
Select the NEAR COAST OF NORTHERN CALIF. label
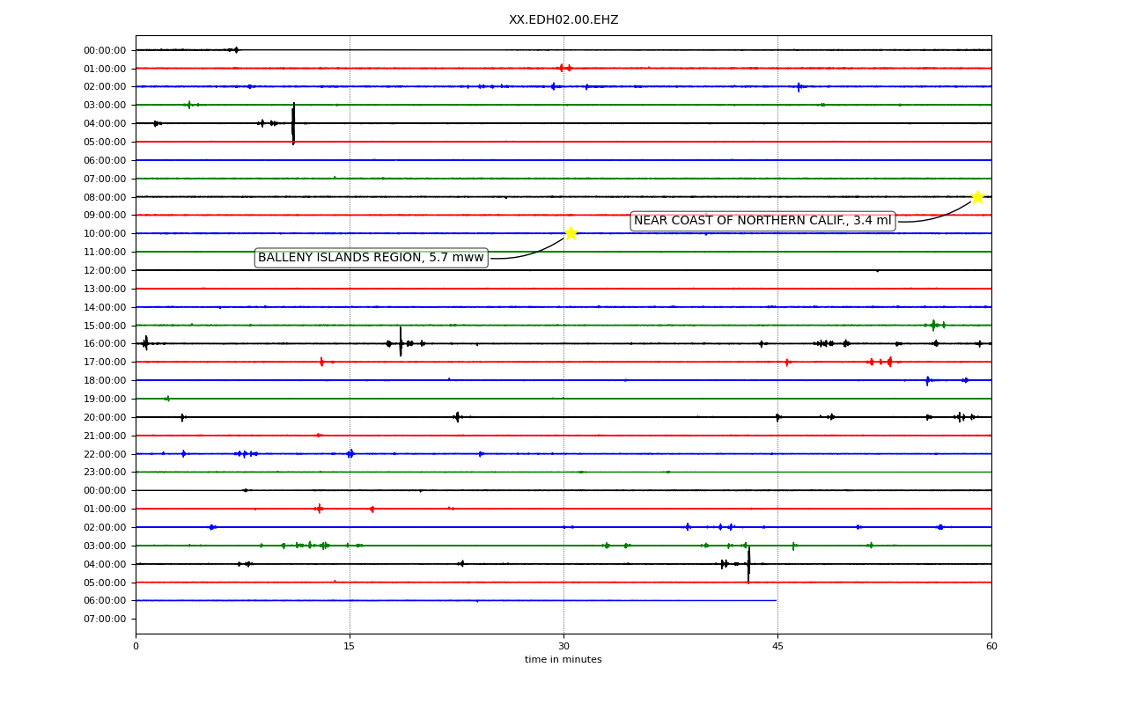click(x=762, y=221)
